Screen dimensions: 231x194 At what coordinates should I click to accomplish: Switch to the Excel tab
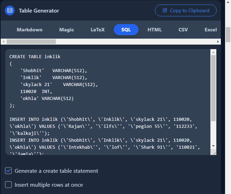click(210, 30)
